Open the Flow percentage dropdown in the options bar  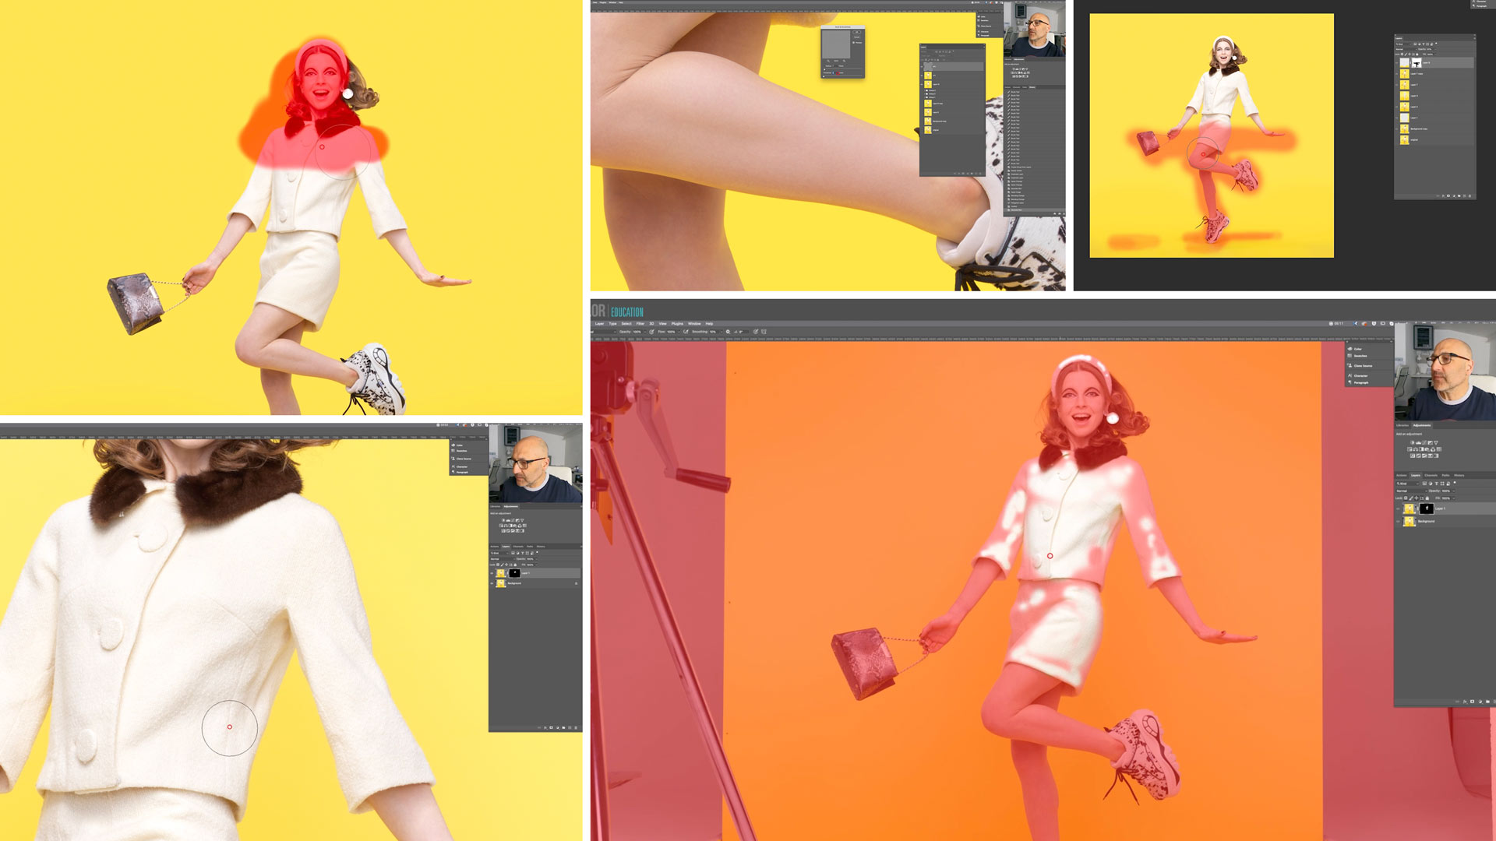(x=679, y=332)
